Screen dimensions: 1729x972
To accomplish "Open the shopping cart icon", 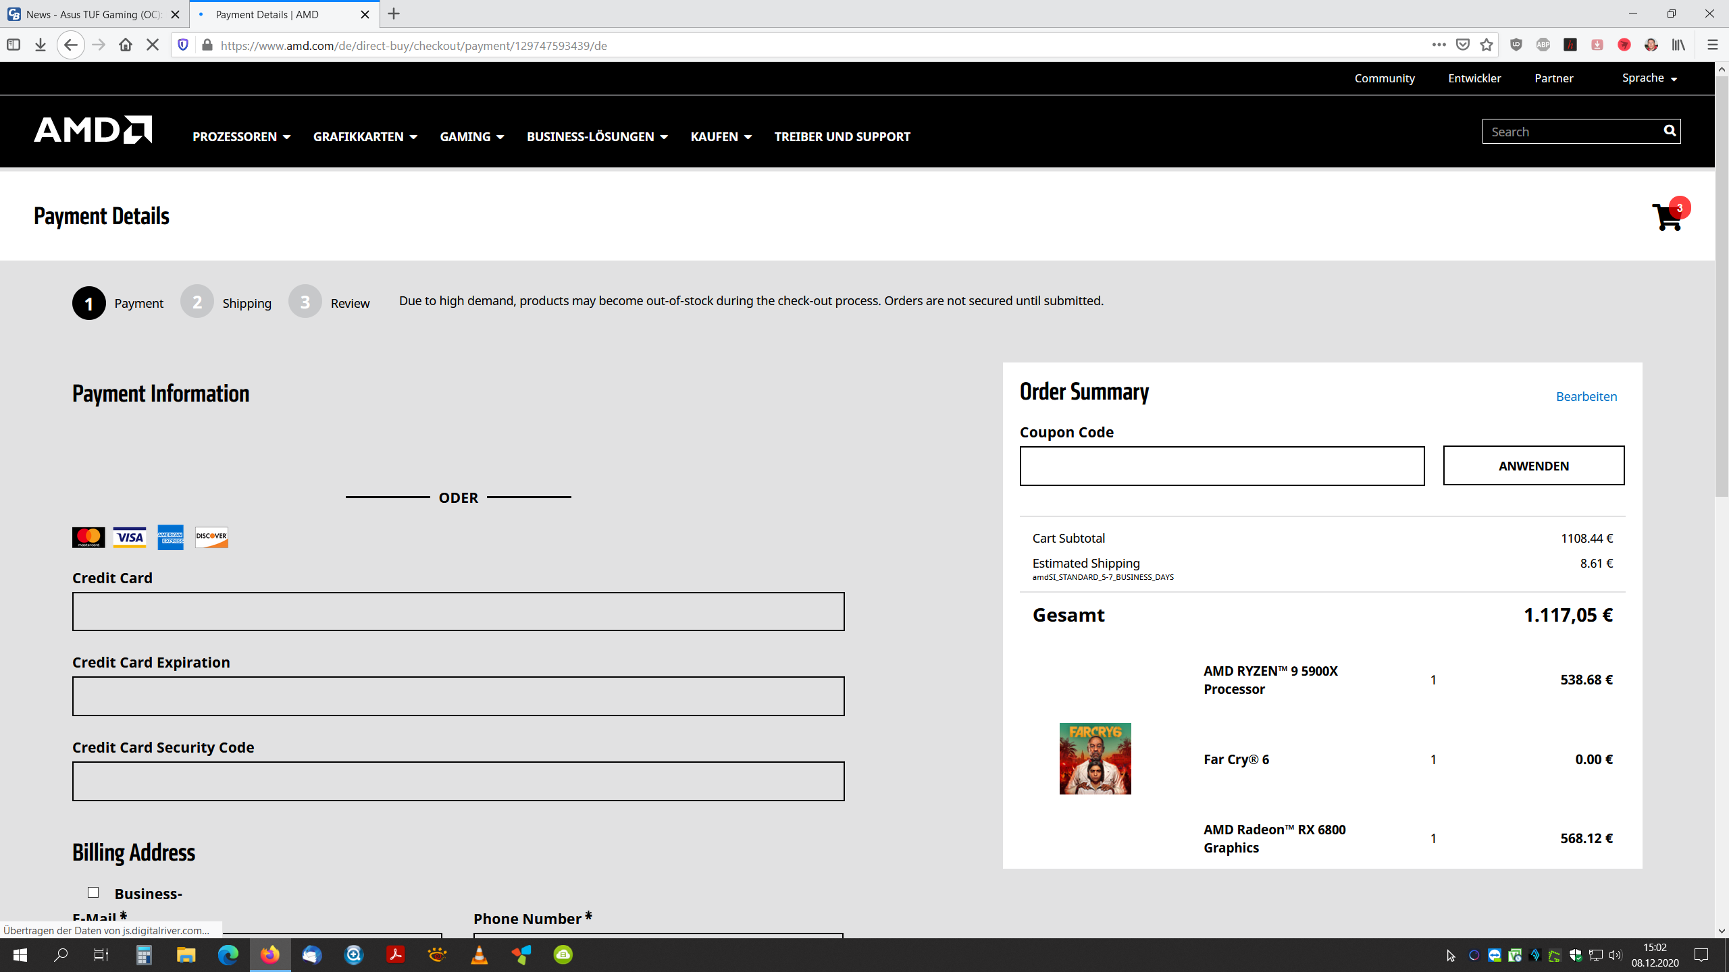I will [1666, 217].
